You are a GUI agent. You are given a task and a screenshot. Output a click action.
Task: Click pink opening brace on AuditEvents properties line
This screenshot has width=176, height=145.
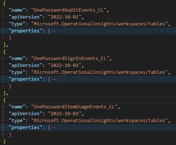click(49, 31)
